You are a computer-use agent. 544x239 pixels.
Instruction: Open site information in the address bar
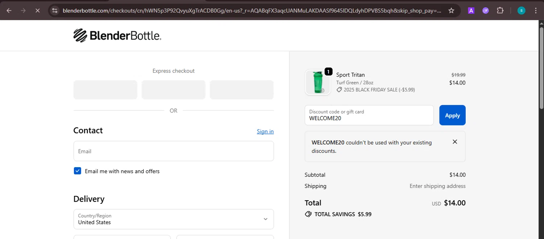(x=55, y=11)
